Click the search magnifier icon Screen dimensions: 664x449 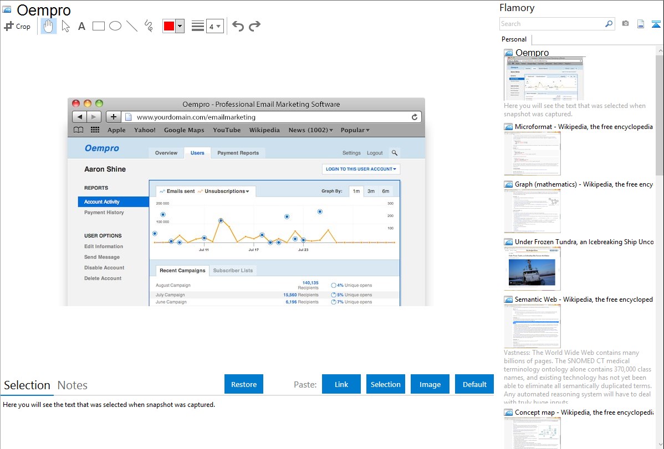click(609, 24)
